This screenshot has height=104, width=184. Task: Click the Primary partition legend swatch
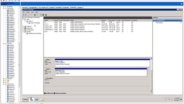click(55, 93)
